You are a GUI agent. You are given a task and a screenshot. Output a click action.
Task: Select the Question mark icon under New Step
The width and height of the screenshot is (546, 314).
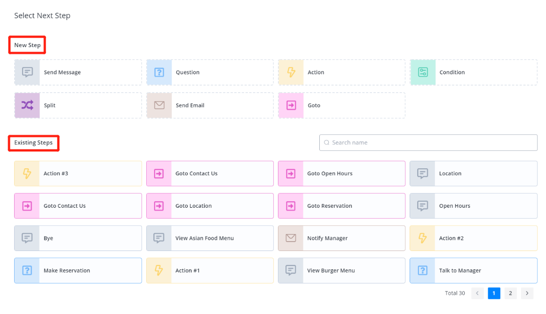(159, 72)
